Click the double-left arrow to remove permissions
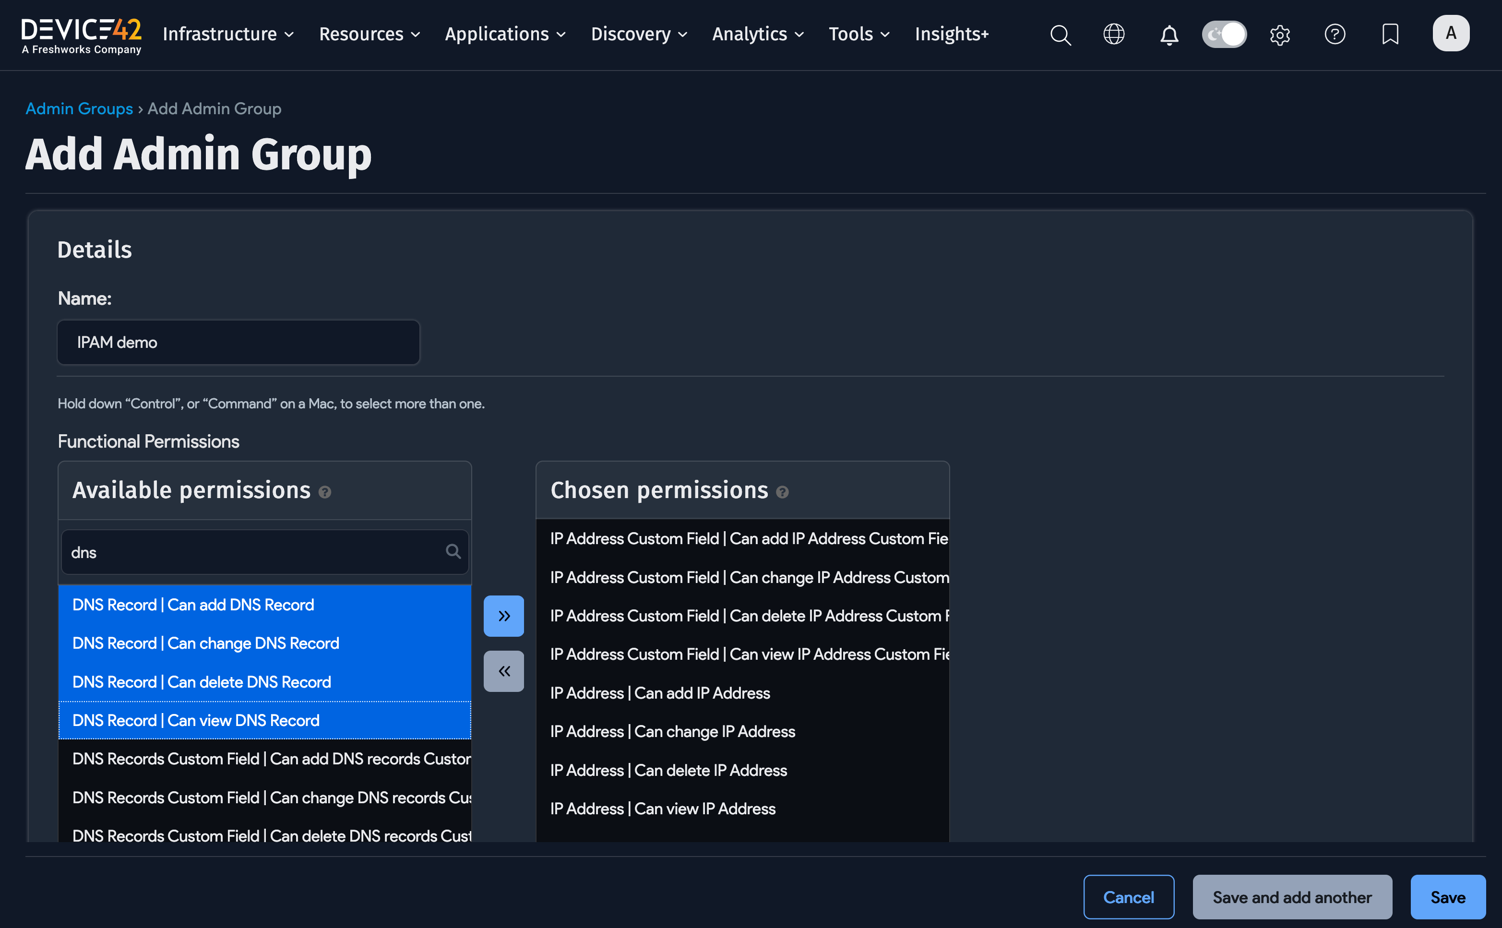1502x928 pixels. 503,671
